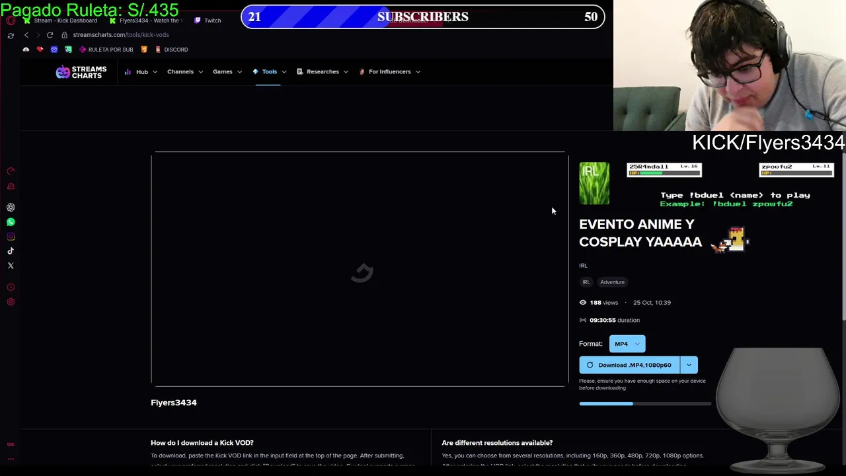The height and width of the screenshot is (476, 846).
Task: Switch to the Twitch tab
Action: [x=208, y=20]
